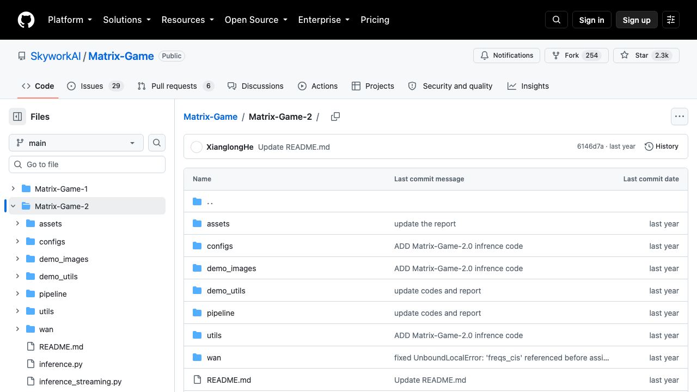
Task: Click the folder icon of the utils table row
Action: pos(197,335)
